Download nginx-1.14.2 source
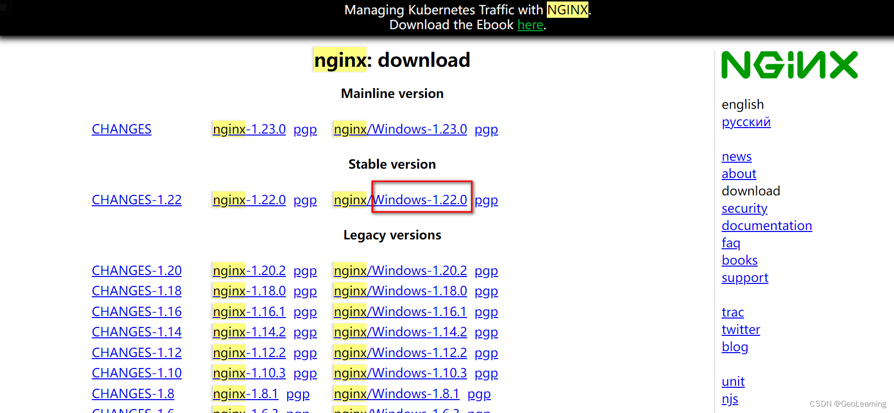The width and height of the screenshot is (894, 413). 249,332
